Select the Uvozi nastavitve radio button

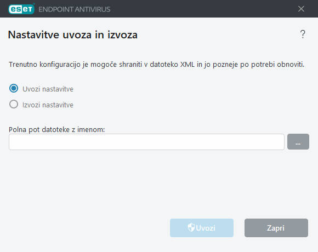[x=14, y=89]
